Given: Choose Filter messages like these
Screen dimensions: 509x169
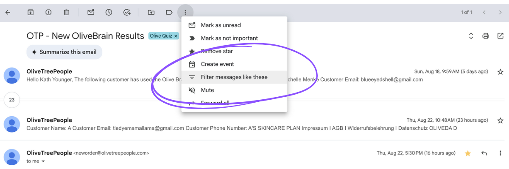Looking at the screenshot, I should [234, 77].
